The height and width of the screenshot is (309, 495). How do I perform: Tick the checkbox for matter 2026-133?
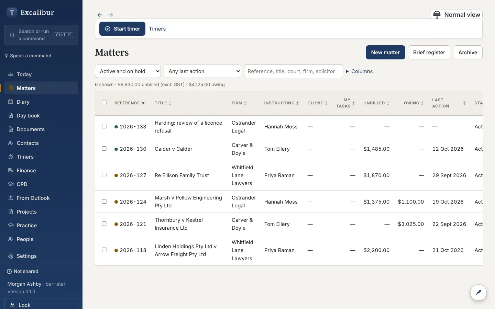coord(104,126)
